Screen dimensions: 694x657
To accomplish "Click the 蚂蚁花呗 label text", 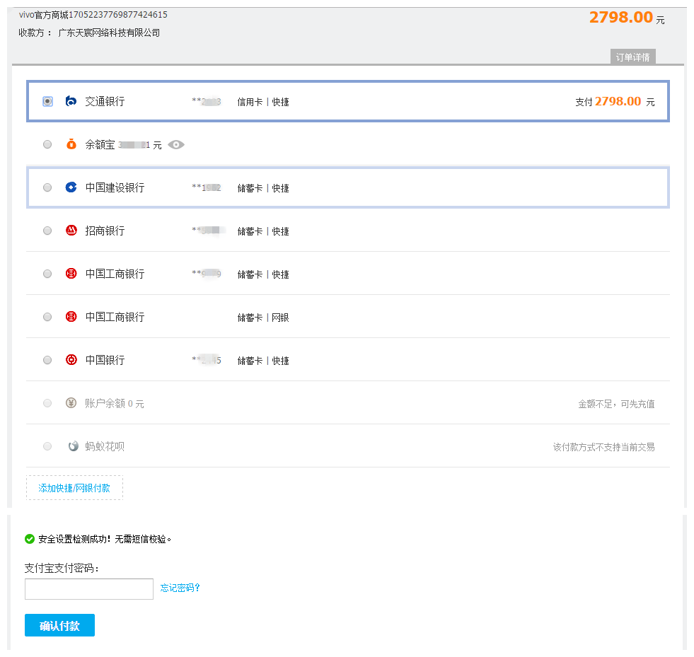I will [105, 446].
